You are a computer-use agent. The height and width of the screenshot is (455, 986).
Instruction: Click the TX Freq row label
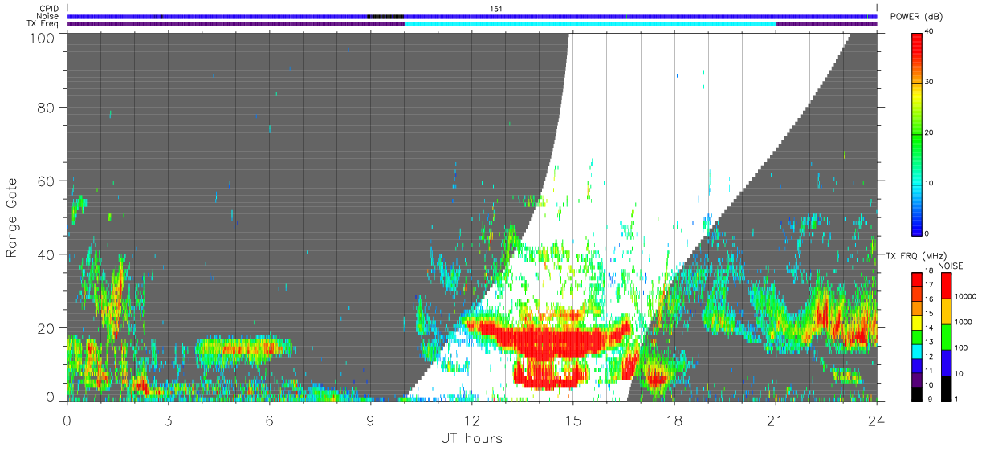coord(43,23)
